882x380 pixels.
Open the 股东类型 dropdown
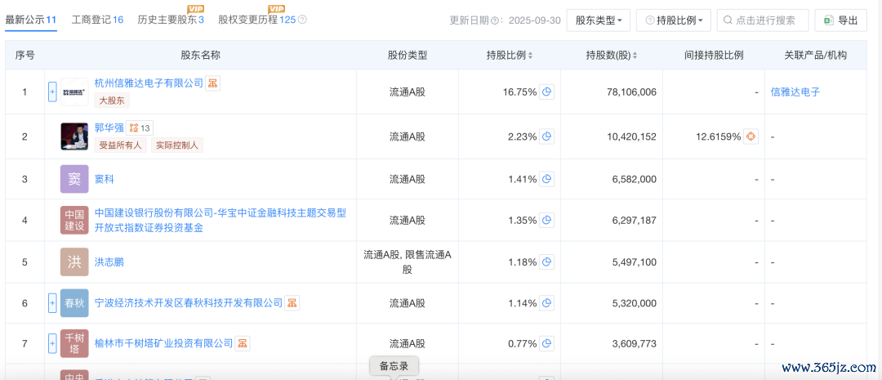[x=599, y=20]
